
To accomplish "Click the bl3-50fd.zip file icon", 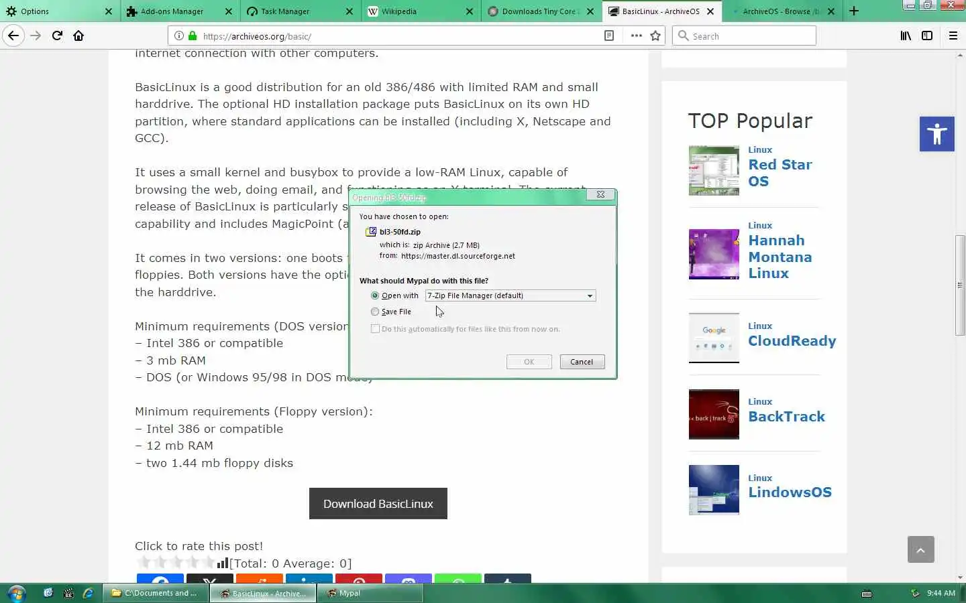I will [371, 232].
